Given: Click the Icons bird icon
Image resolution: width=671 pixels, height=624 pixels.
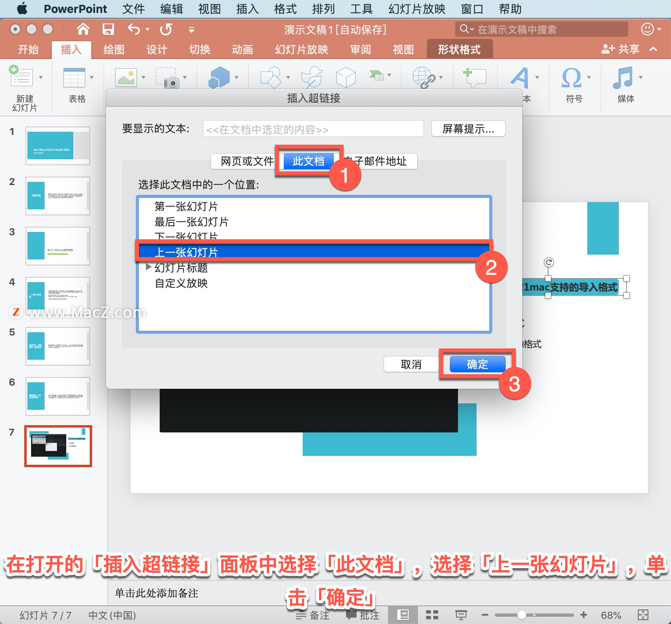Looking at the screenshot, I should click(312, 77).
